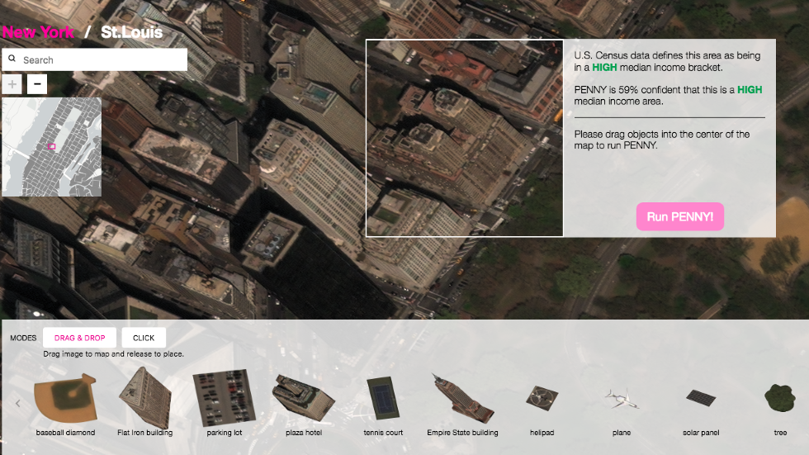This screenshot has height=455, width=809.
Task: Activate CLICK mode
Action: click(144, 338)
